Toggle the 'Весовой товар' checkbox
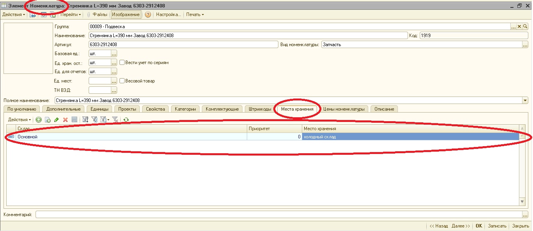The width and height of the screenshot is (533, 231). click(x=122, y=81)
